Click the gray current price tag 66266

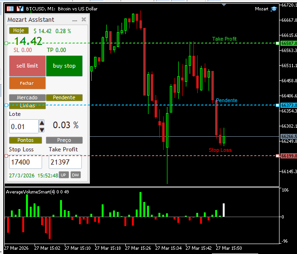click(x=288, y=136)
